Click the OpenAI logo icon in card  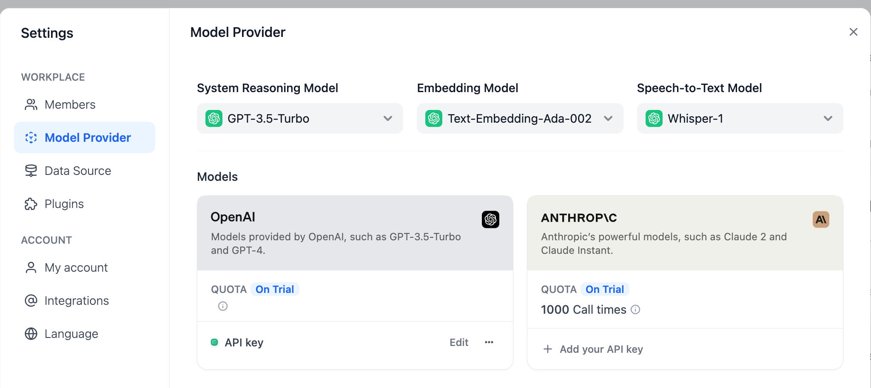(x=490, y=219)
